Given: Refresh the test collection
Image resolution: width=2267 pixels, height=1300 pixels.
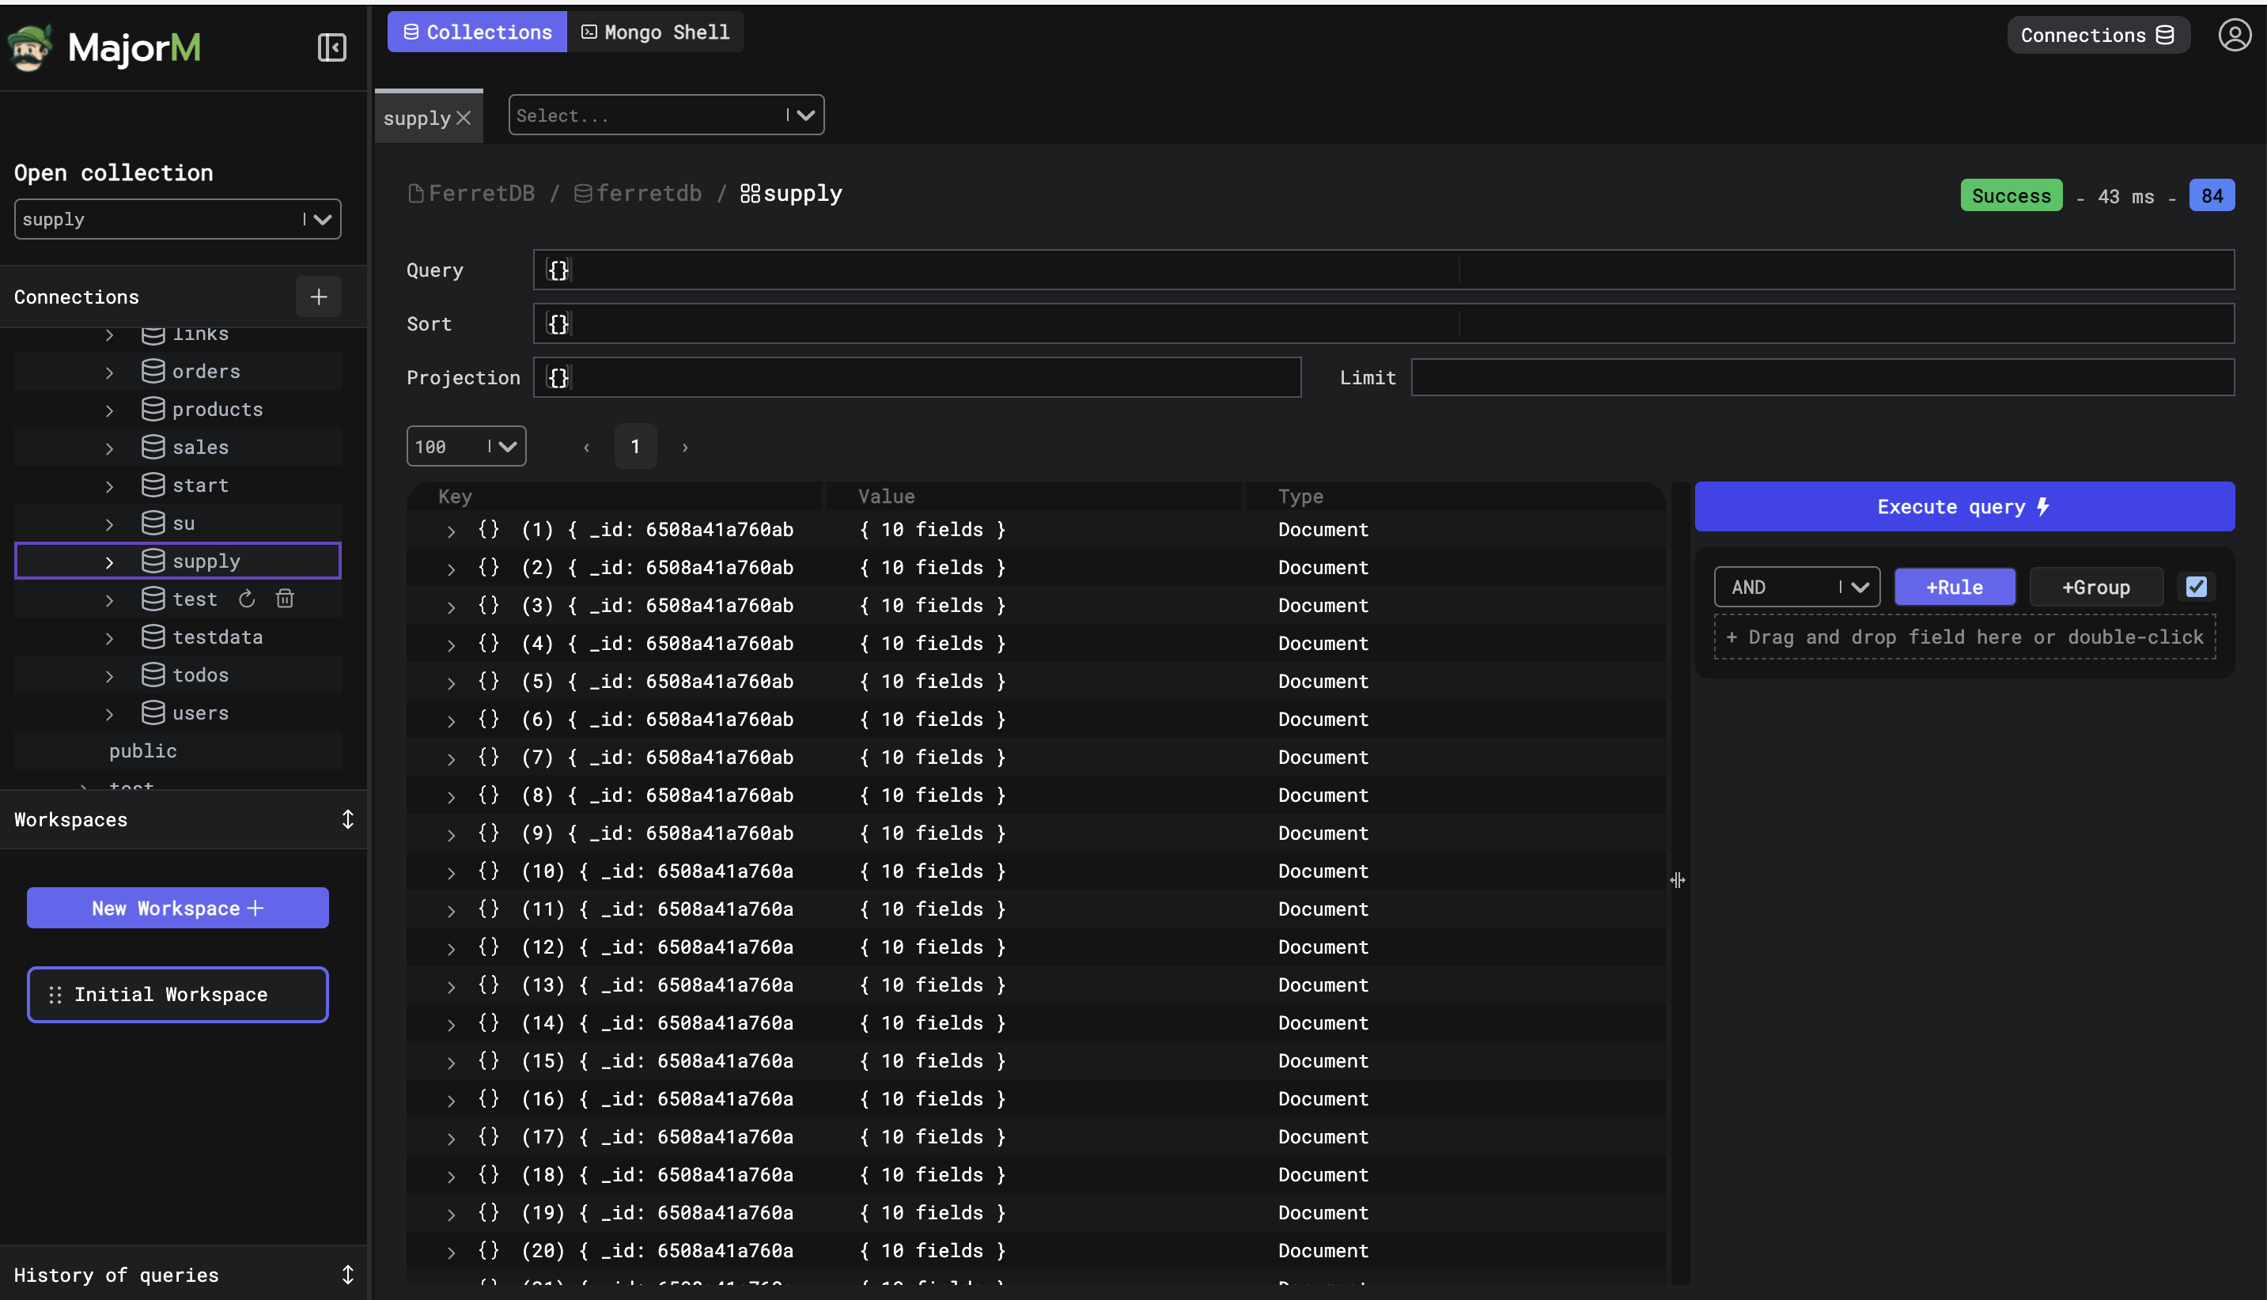Looking at the screenshot, I should pos(247,599).
